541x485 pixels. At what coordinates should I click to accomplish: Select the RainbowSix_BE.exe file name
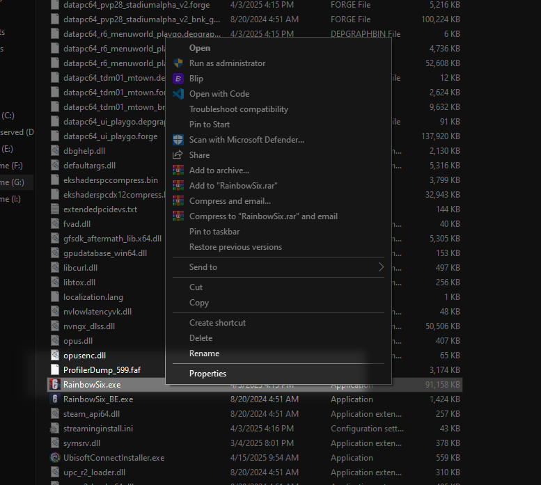98,399
